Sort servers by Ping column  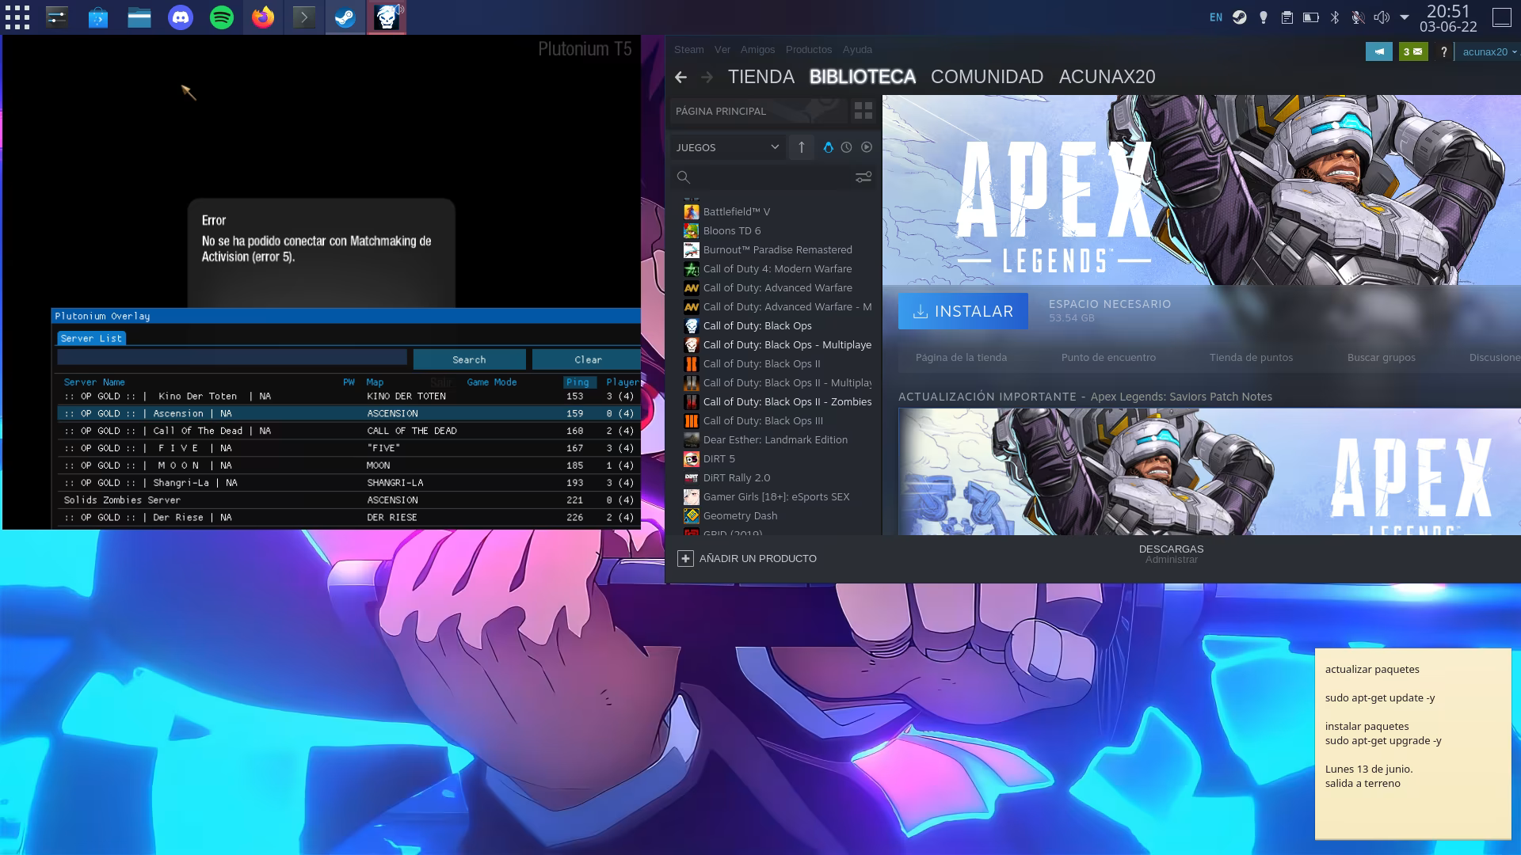tap(578, 382)
